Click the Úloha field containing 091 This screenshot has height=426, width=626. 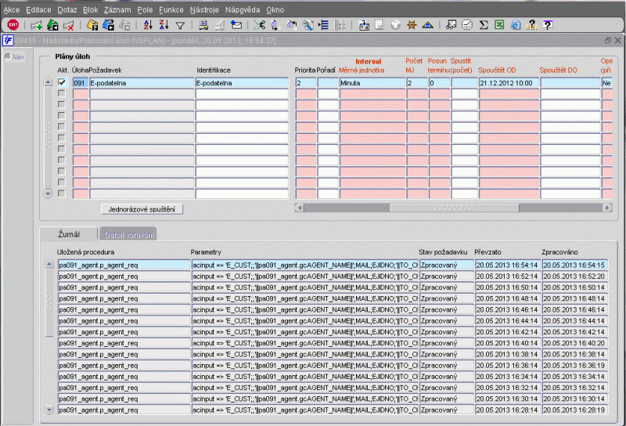point(81,83)
